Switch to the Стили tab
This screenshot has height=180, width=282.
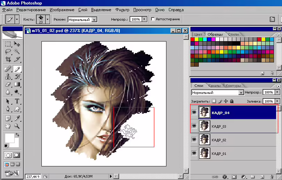(233, 34)
